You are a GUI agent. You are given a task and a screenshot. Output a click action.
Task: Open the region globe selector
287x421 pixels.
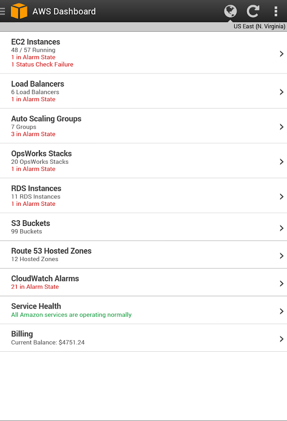[x=230, y=11]
